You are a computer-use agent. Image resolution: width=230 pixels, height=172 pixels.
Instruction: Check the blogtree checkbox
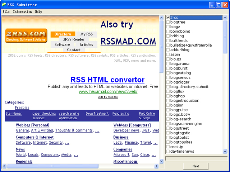pyautogui.click(x=168, y=22)
